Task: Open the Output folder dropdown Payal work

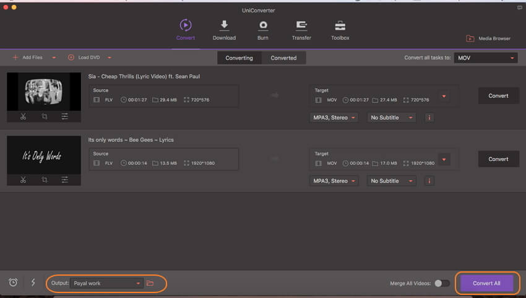Action: [x=106, y=283]
